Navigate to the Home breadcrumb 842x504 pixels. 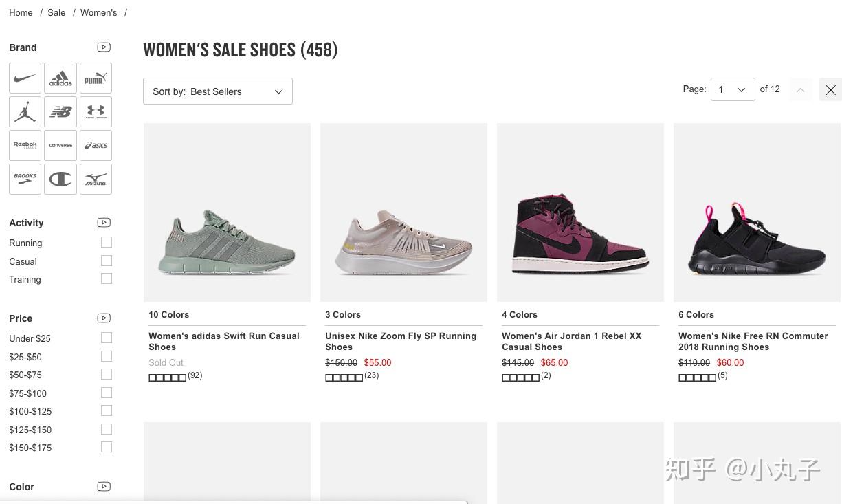(21, 12)
